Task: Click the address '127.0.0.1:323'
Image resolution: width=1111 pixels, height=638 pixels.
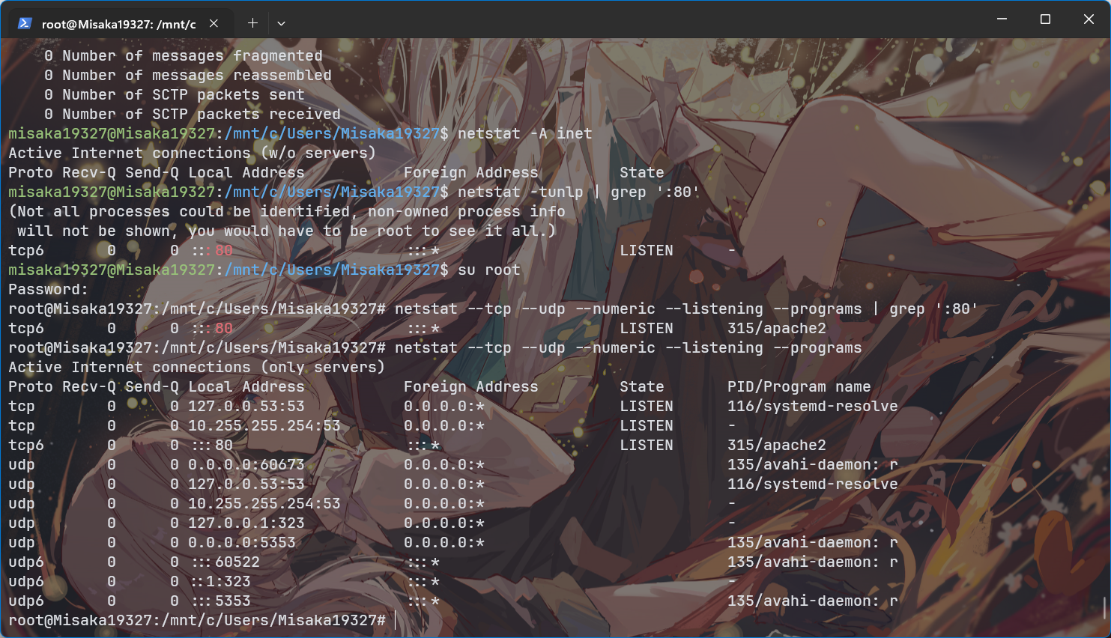Action: [246, 523]
